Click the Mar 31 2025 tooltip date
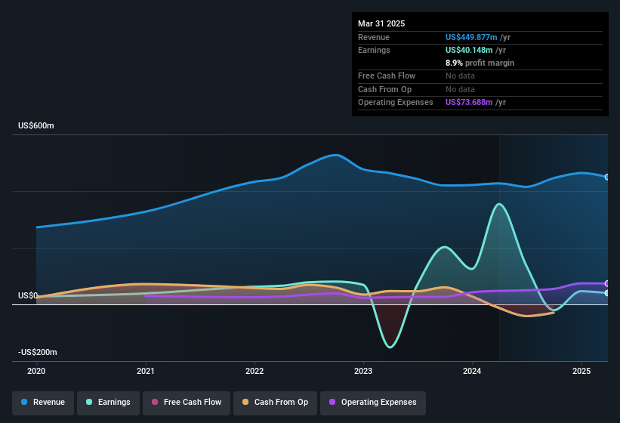The image size is (620, 423). pyautogui.click(x=381, y=23)
